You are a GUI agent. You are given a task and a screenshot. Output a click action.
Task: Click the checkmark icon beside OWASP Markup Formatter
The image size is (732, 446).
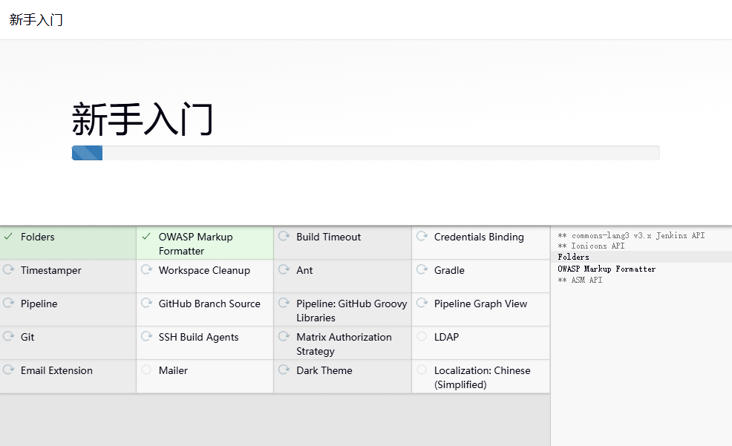pyautogui.click(x=146, y=237)
